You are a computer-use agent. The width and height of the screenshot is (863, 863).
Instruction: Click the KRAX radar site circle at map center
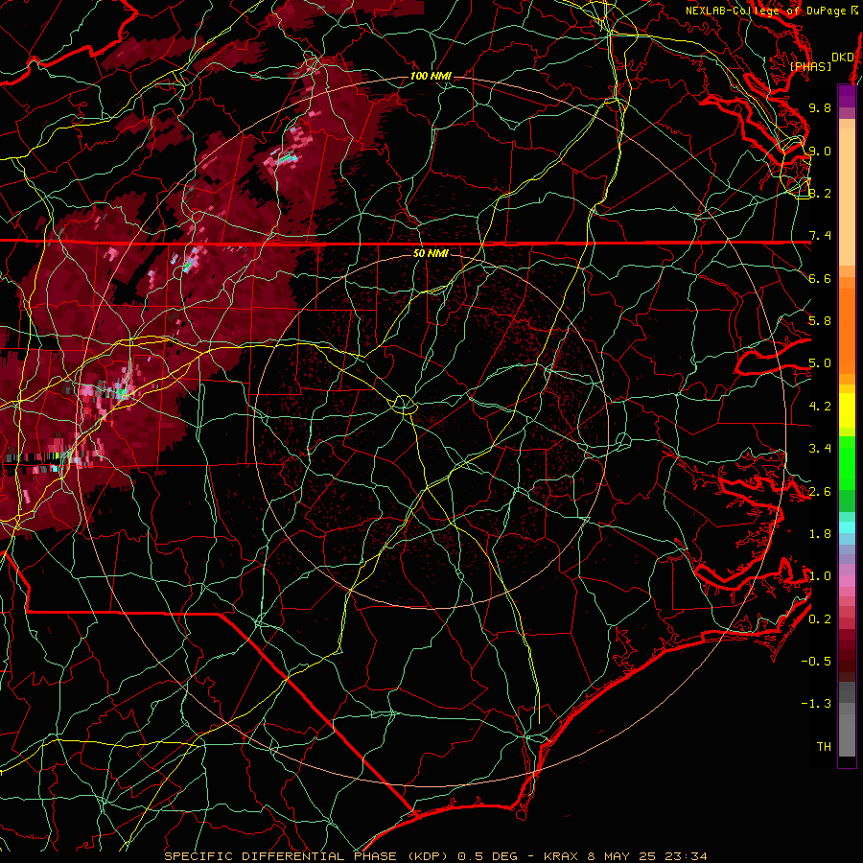(x=404, y=405)
